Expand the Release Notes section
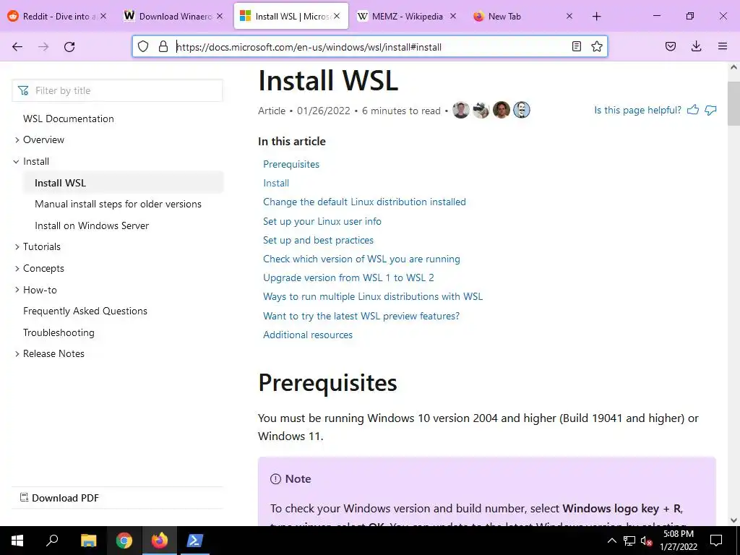Viewport: 740px width, 555px height. click(17, 353)
